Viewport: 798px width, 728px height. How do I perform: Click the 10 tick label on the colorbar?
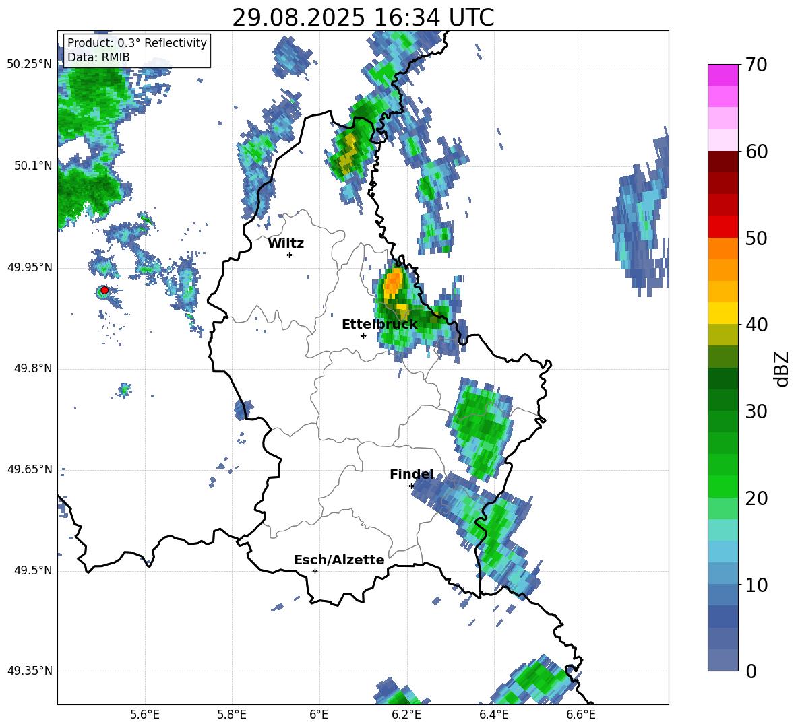(756, 585)
